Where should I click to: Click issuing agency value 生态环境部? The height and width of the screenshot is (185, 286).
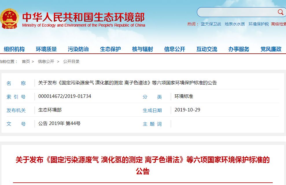pyautogui.click(x=50, y=110)
